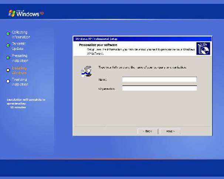This screenshot has height=179, width=224.
Task: Click the "10 minutes" remaining time text
Action: (18, 107)
